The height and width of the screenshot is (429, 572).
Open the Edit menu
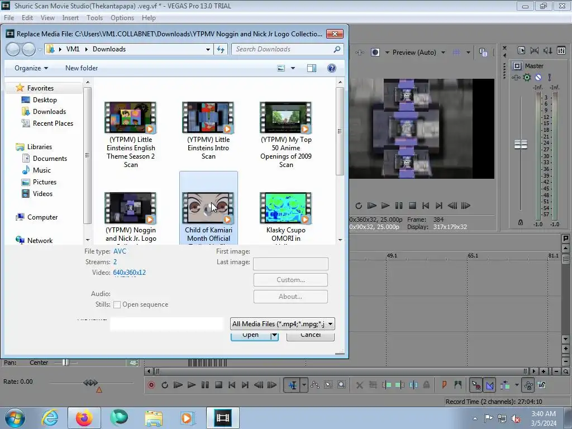click(27, 17)
